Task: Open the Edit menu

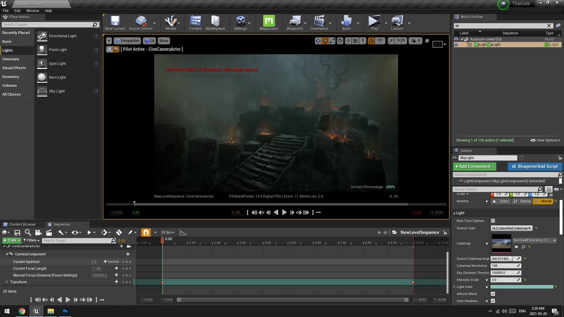Action: pyautogui.click(x=17, y=10)
